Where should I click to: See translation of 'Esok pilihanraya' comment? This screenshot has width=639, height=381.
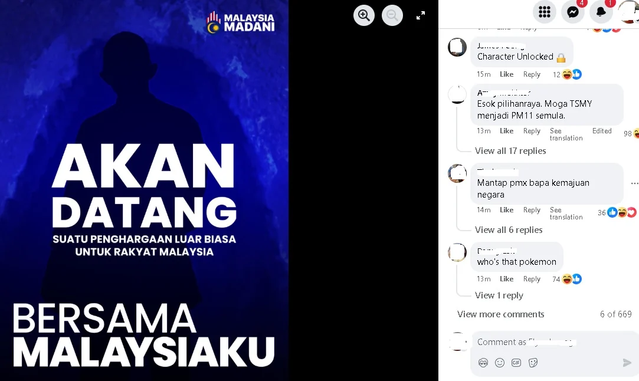tap(566, 134)
